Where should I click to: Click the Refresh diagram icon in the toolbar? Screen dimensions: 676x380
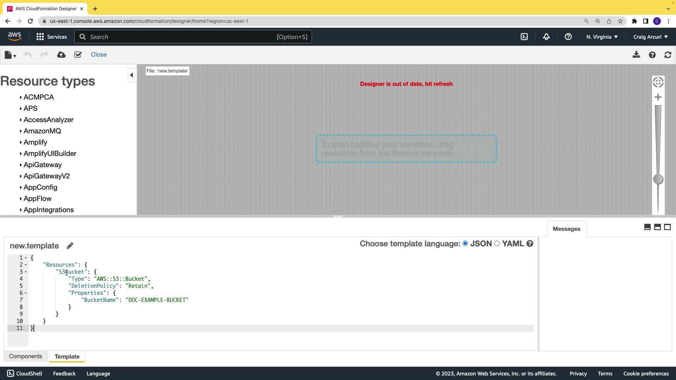click(668, 55)
